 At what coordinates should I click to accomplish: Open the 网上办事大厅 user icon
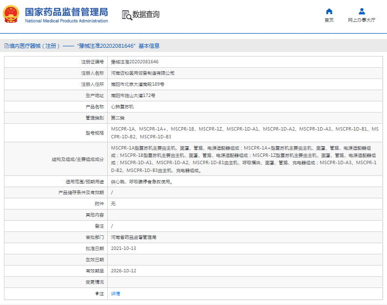(362, 11)
